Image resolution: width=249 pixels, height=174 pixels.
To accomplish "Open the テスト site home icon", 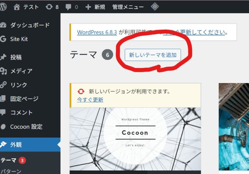I will point(17,7).
